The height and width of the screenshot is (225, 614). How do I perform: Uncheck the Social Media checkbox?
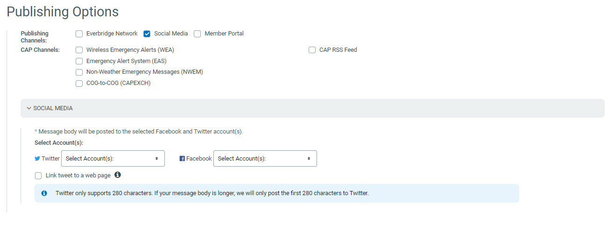click(147, 34)
